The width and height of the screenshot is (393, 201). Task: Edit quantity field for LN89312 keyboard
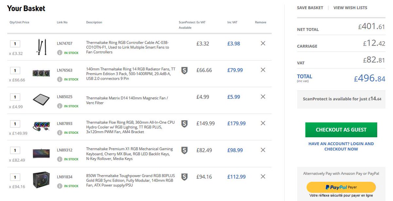click(15, 150)
